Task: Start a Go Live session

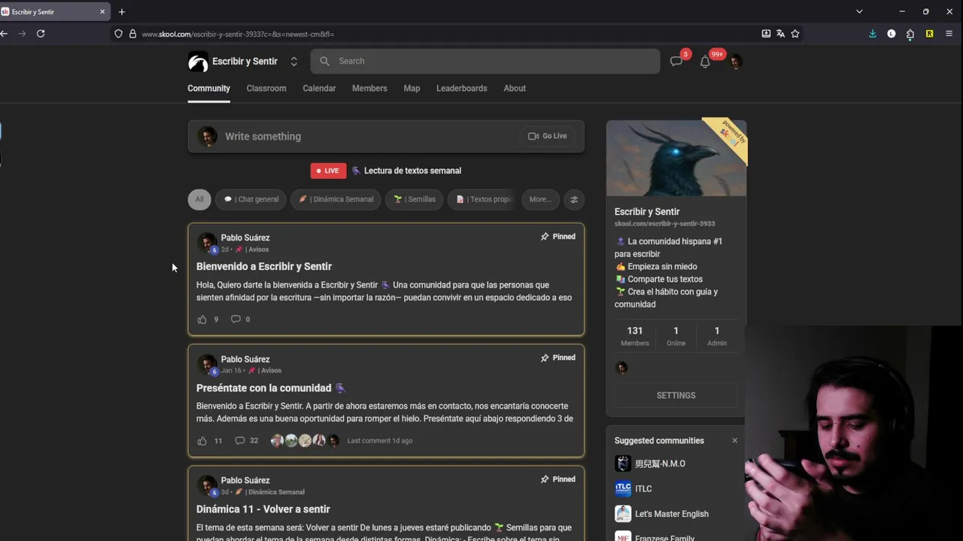Action: (548, 136)
